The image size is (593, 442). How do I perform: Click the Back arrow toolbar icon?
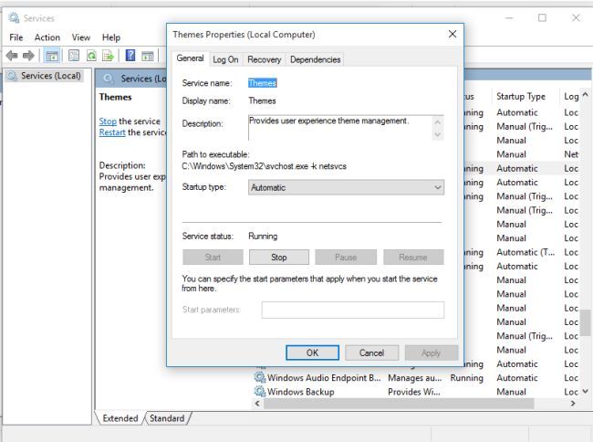12,56
